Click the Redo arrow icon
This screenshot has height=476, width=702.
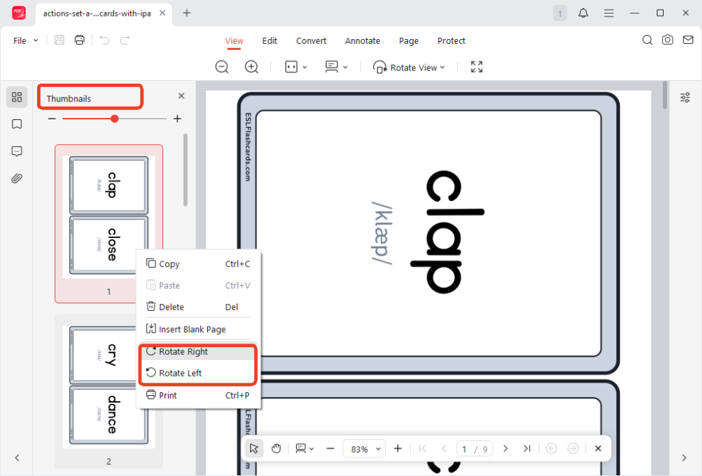coord(125,40)
